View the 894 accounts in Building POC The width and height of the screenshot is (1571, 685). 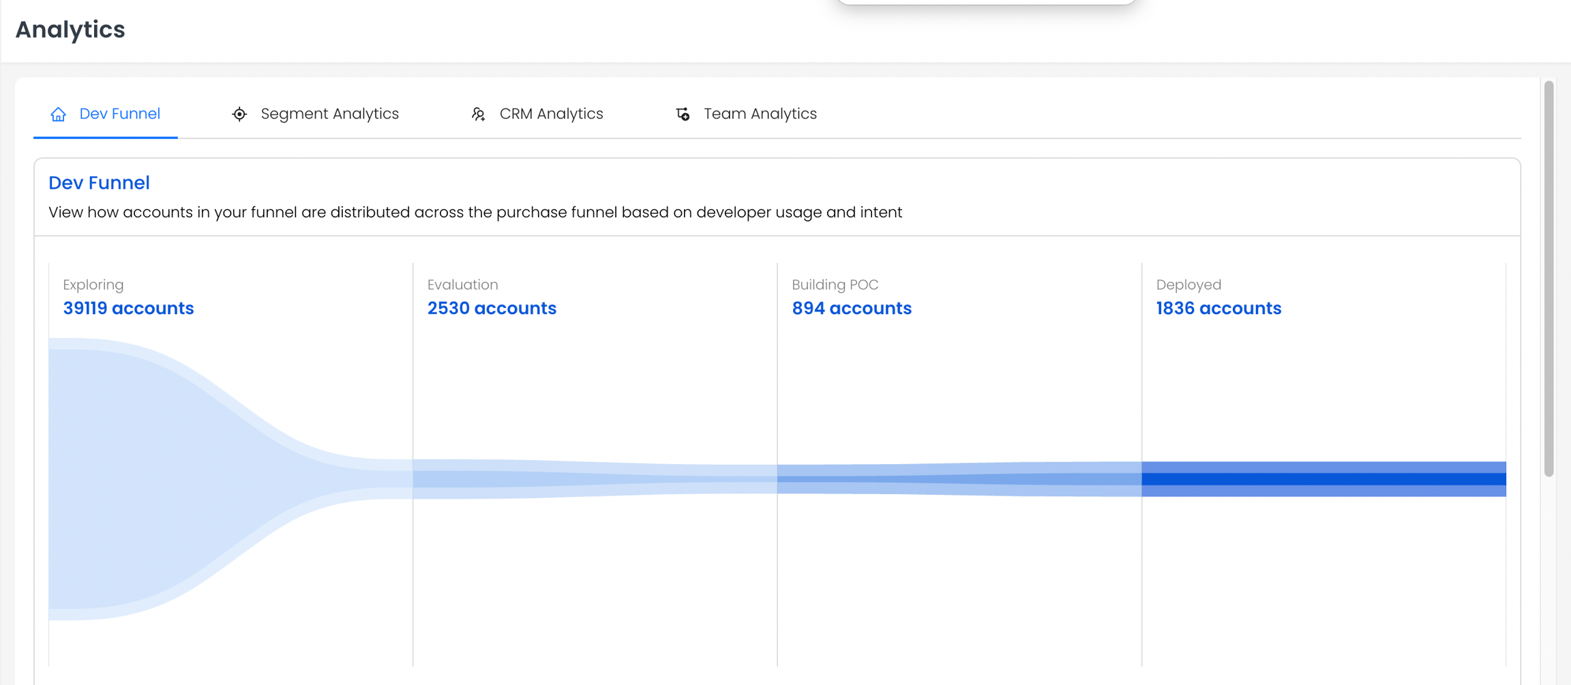pyautogui.click(x=851, y=308)
